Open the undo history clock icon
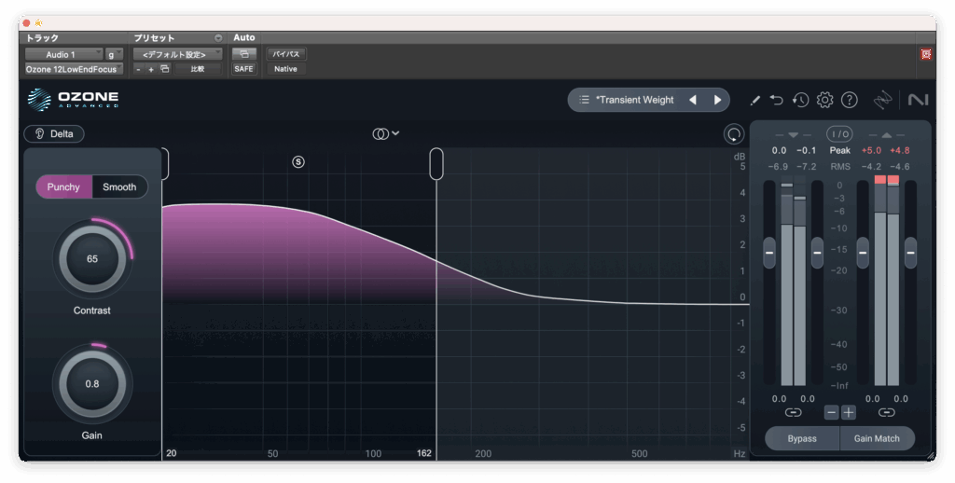Image resolution: width=955 pixels, height=483 pixels. [x=800, y=100]
